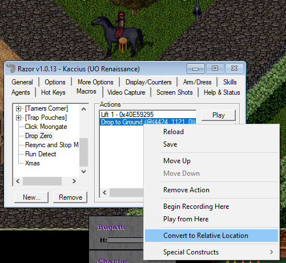
Task: Expand the [Tamers Corner] macro folder
Action: tap(18, 108)
